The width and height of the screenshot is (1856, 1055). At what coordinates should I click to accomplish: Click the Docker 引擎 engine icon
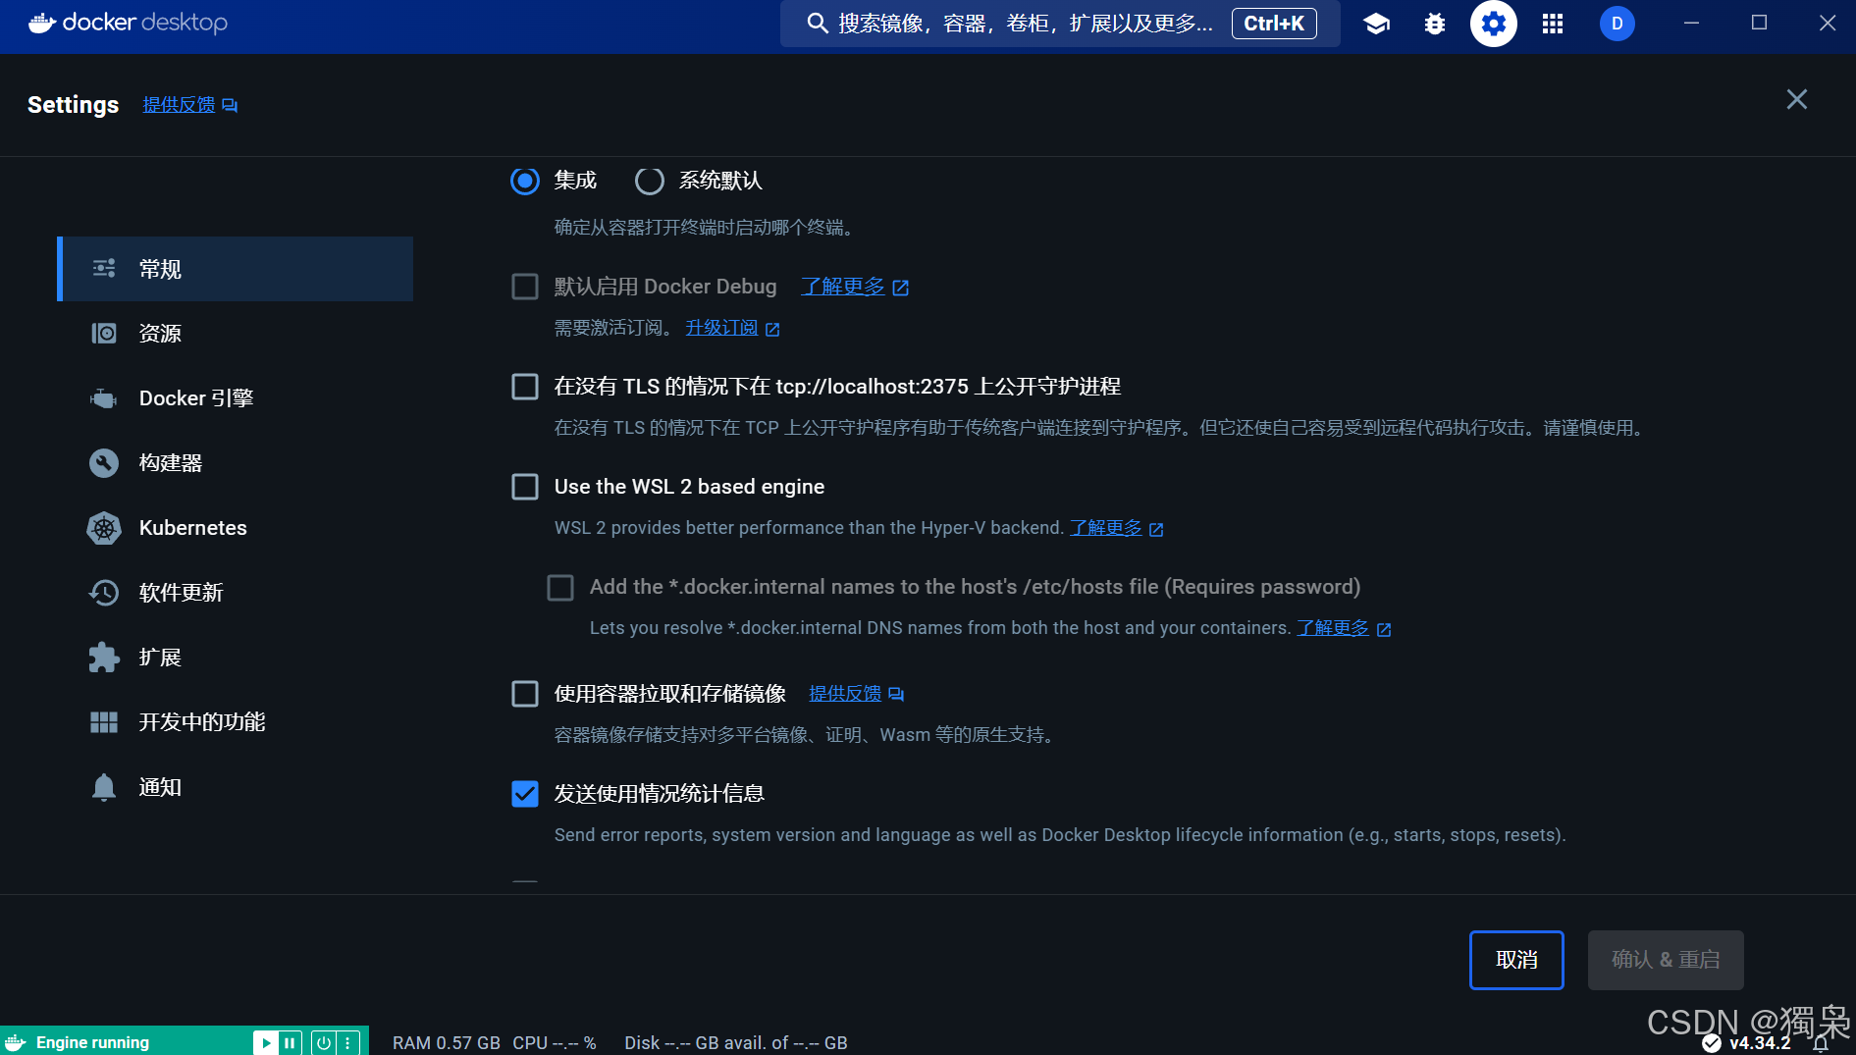(x=104, y=398)
